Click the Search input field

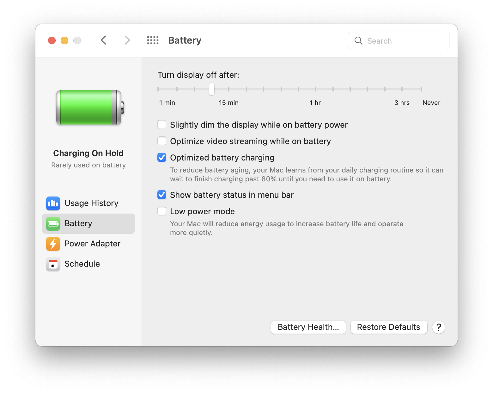(x=399, y=40)
